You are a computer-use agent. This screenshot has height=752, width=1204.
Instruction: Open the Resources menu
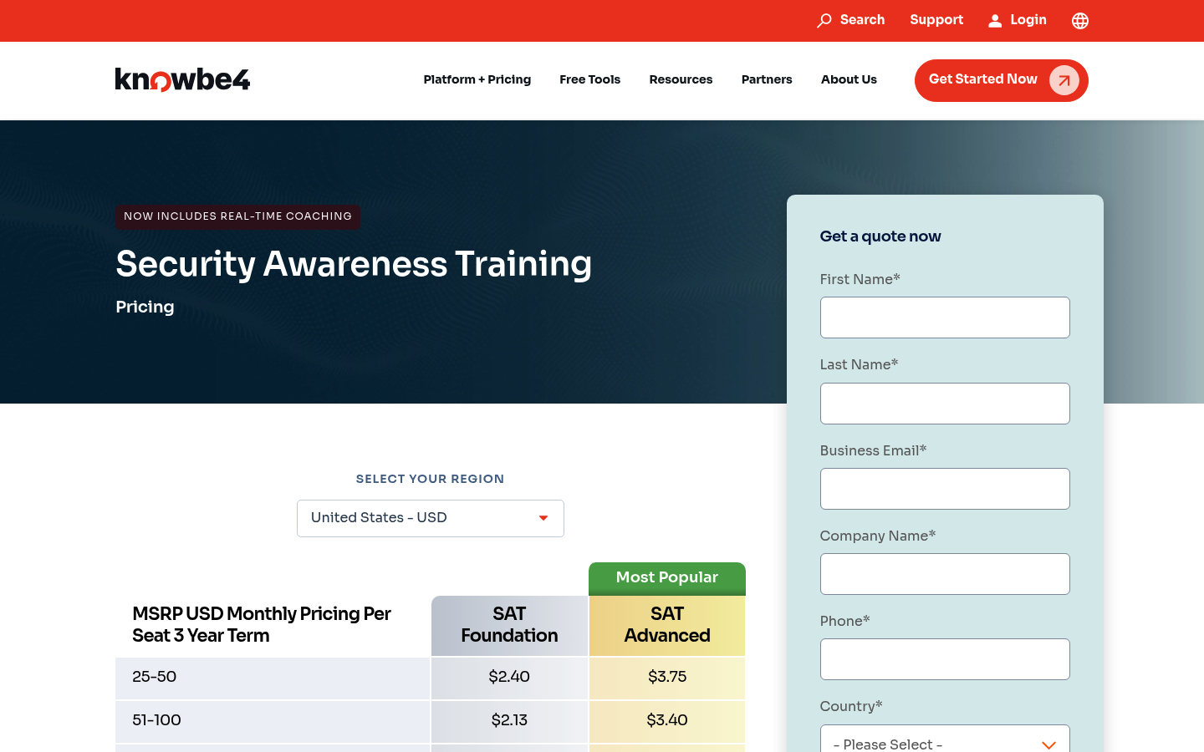[x=681, y=79]
